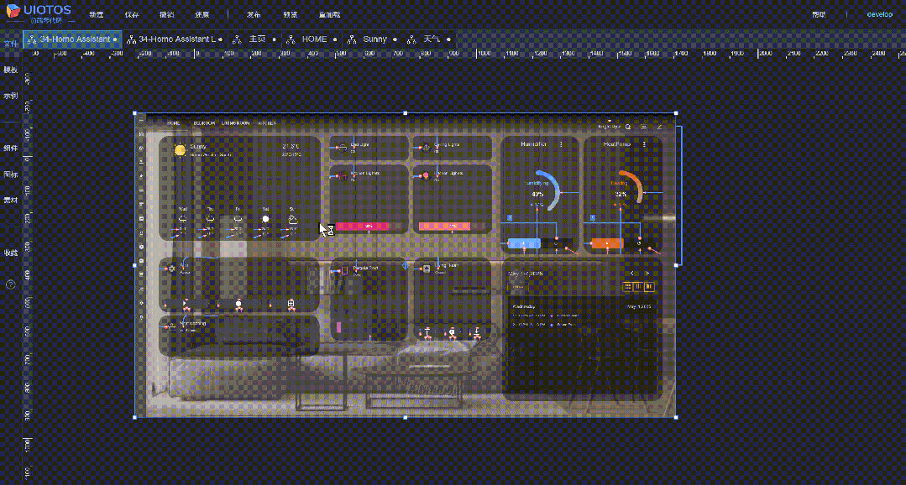Click the question mark help icon
The width and height of the screenshot is (906, 485).
tap(10, 284)
